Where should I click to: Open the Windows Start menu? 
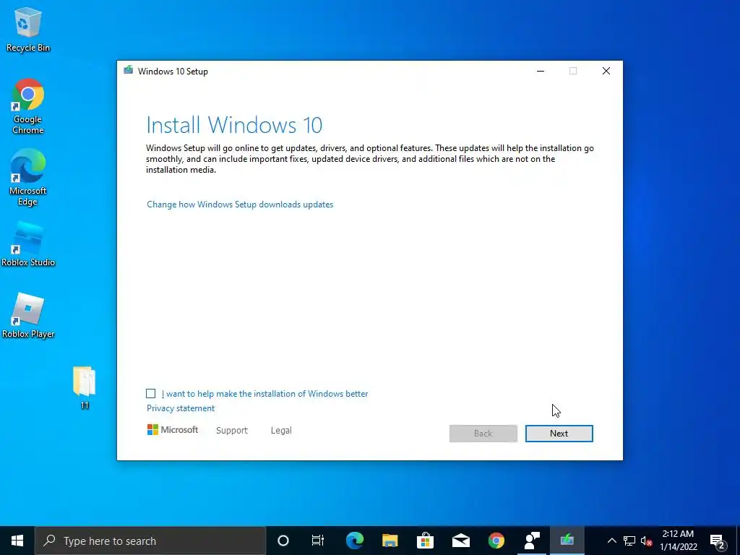(x=17, y=541)
